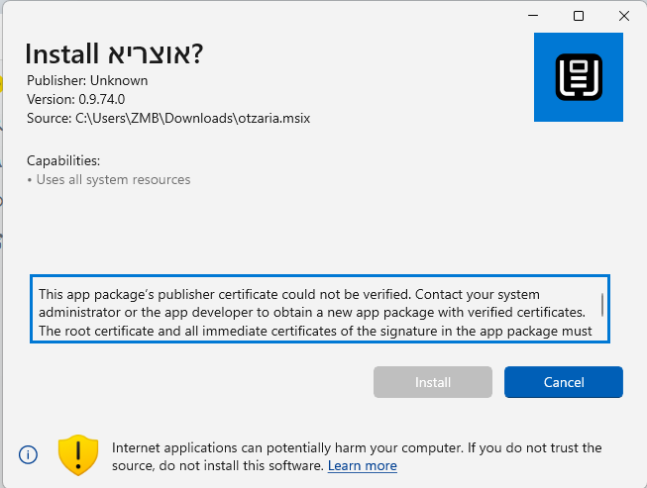Open the Learn more link
This screenshot has height=488, width=647.
tap(362, 465)
